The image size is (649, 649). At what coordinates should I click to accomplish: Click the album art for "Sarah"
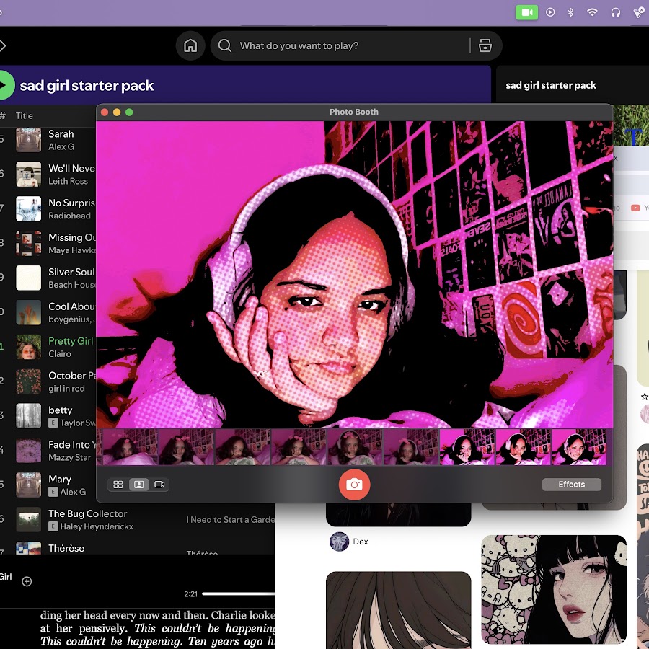(x=29, y=140)
